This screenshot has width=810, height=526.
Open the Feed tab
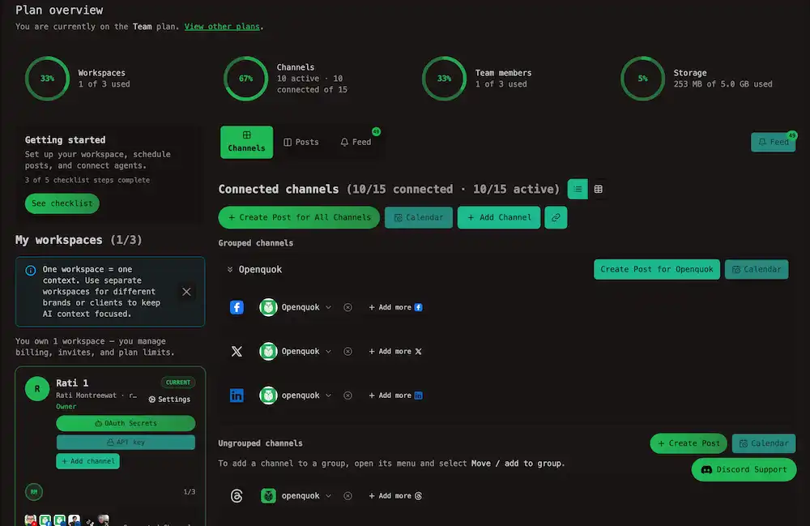(356, 142)
